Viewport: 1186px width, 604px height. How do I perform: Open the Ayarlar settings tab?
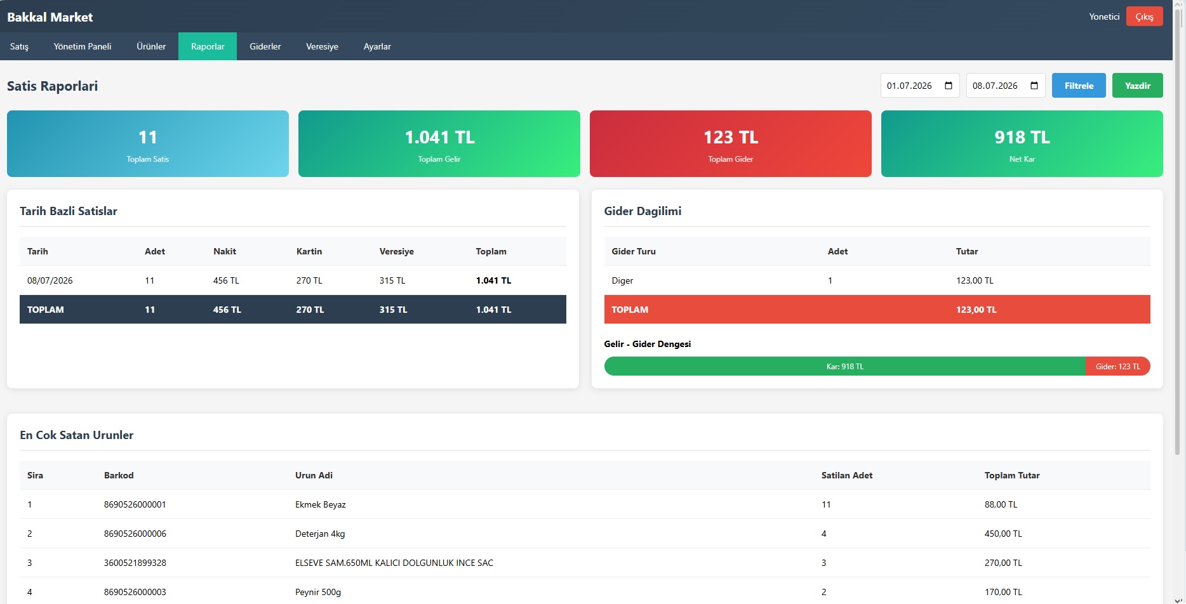(x=377, y=46)
